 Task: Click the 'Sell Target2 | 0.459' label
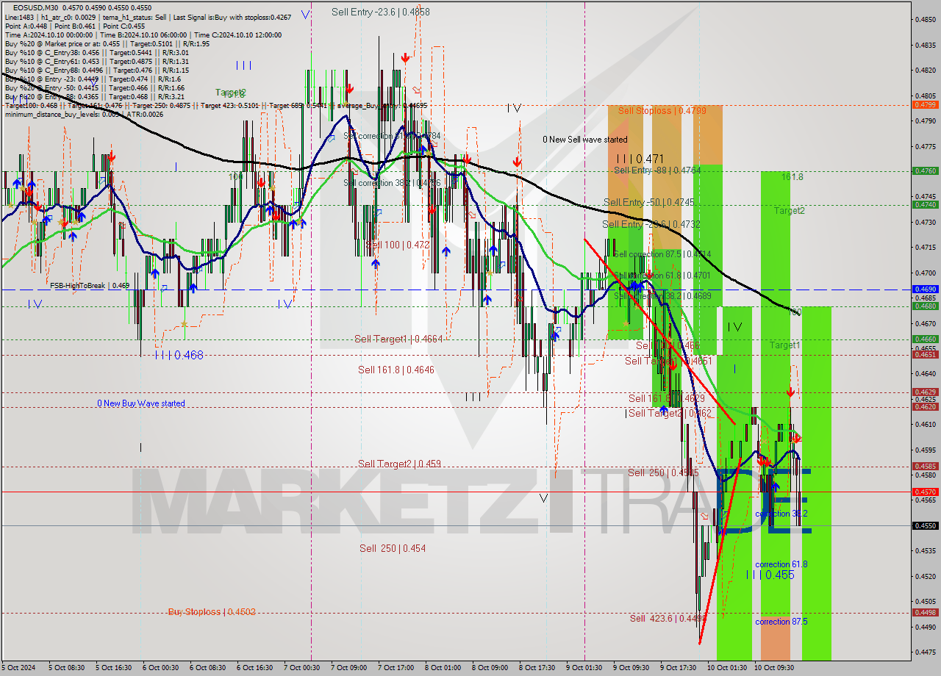(399, 464)
